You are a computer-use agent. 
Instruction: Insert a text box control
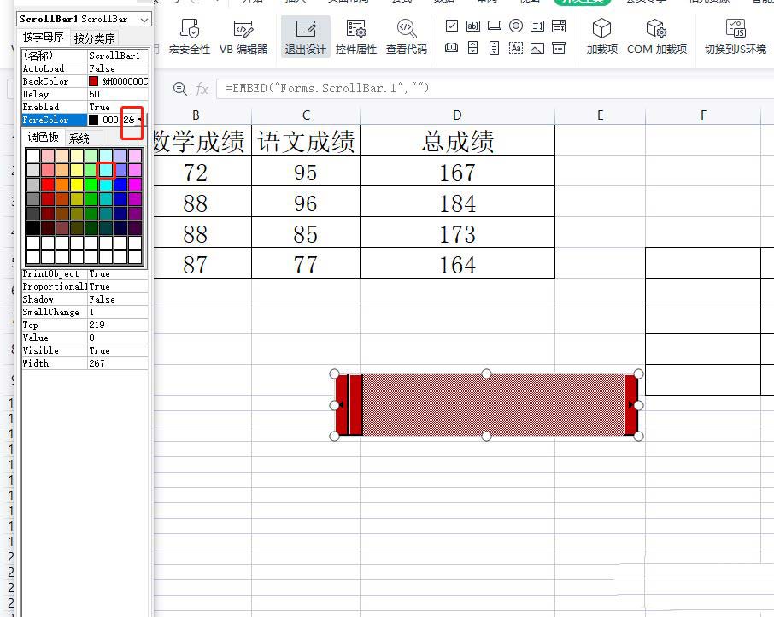[473, 26]
